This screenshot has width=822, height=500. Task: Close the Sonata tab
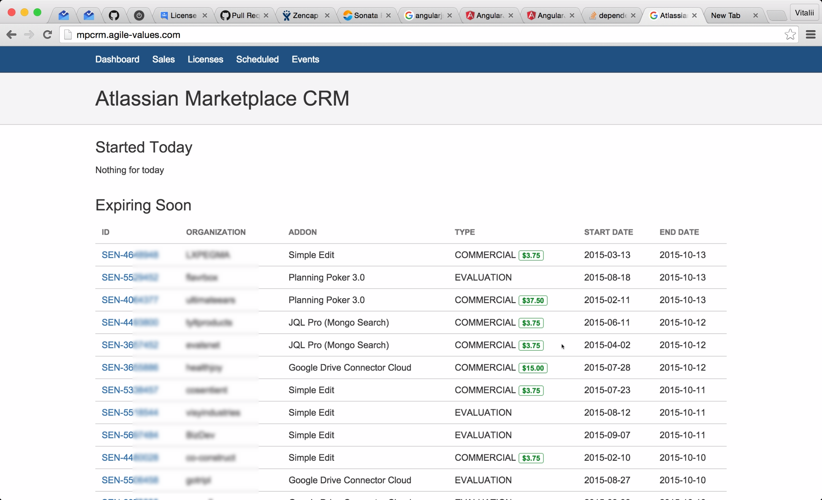388,15
